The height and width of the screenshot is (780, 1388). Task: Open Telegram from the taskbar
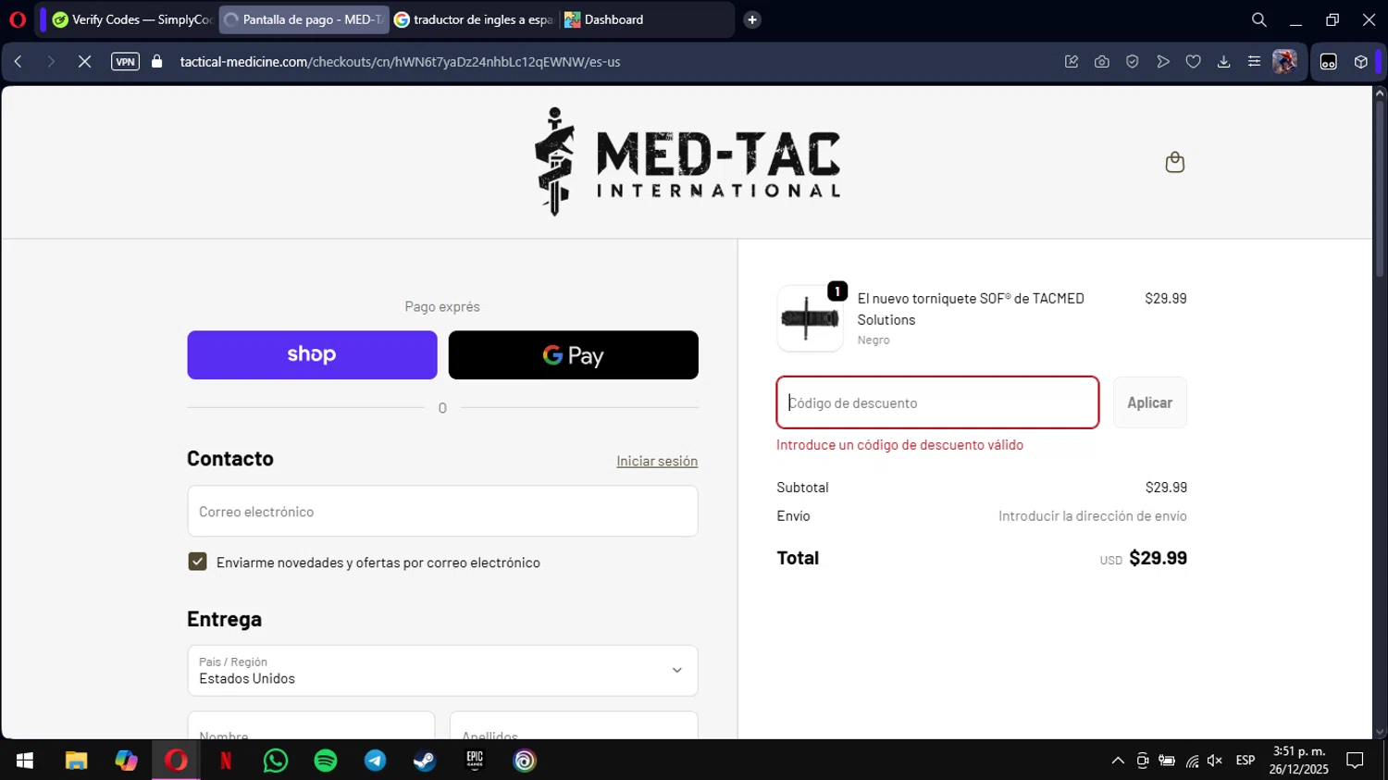tap(376, 761)
